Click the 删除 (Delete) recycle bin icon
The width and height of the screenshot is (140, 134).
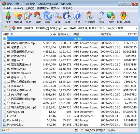point(48,16)
